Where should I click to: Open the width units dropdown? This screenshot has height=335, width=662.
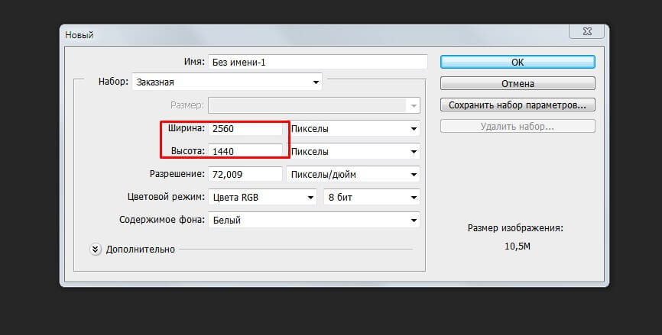[x=353, y=128]
